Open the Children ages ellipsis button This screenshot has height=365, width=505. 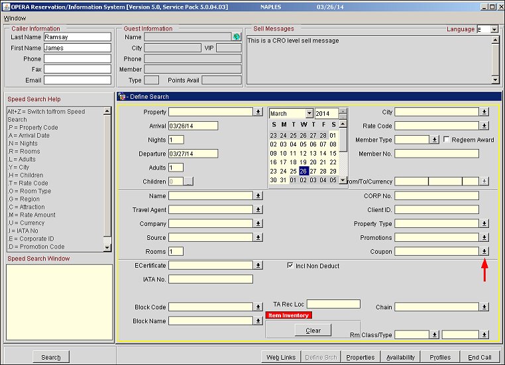pyautogui.click(x=188, y=181)
